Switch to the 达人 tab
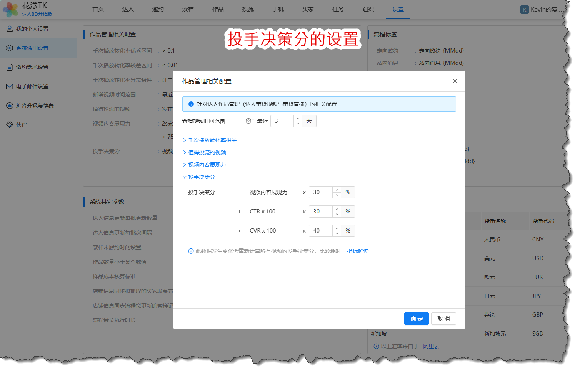Screen dimensions: 580x372 click(128, 9)
